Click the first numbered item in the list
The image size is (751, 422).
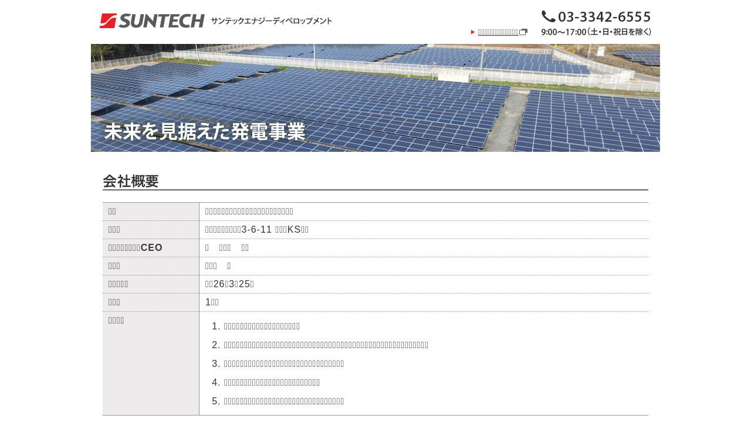pyautogui.click(x=262, y=326)
